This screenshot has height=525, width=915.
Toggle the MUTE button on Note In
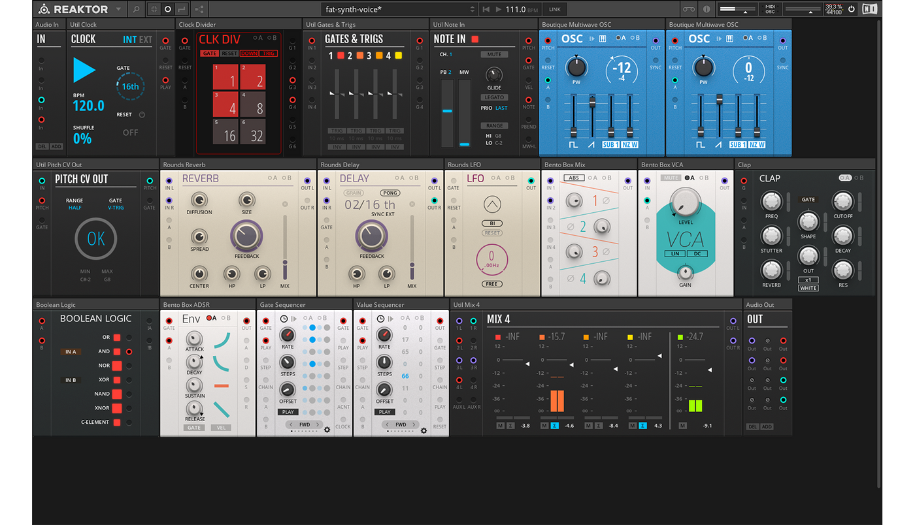point(494,54)
